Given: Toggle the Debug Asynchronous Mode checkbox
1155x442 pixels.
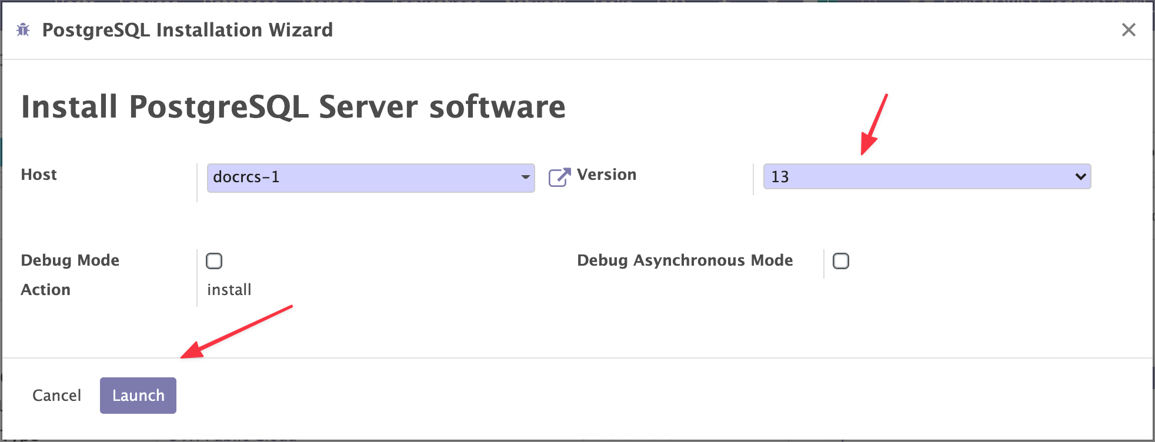Looking at the screenshot, I should click(x=841, y=261).
